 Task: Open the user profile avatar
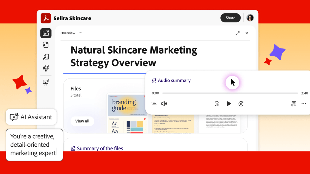[250, 18]
